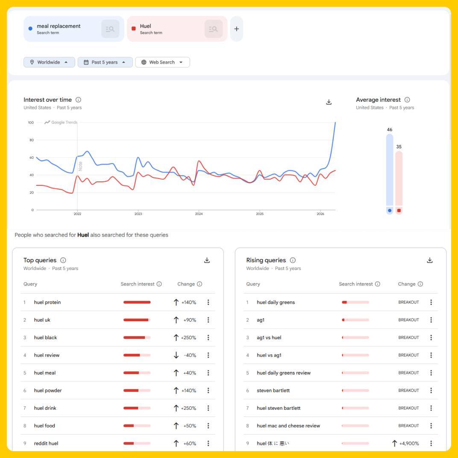
Task: Click search icon in Huel chip
Action: point(213,29)
